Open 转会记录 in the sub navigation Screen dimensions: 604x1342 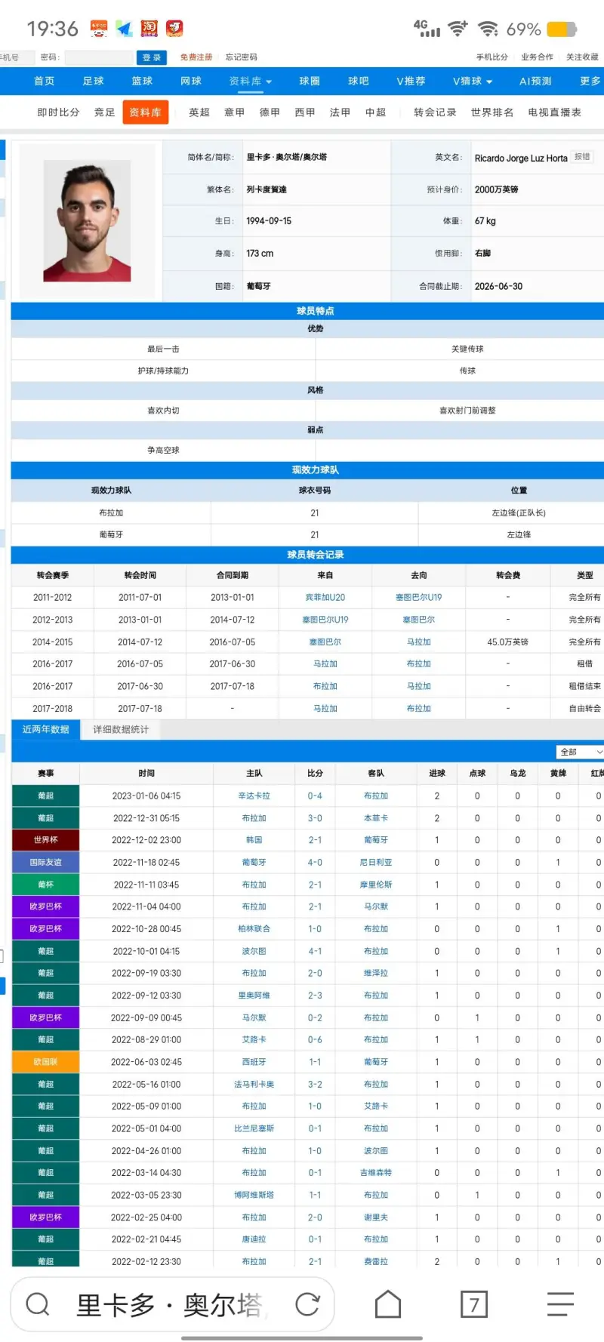click(435, 112)
